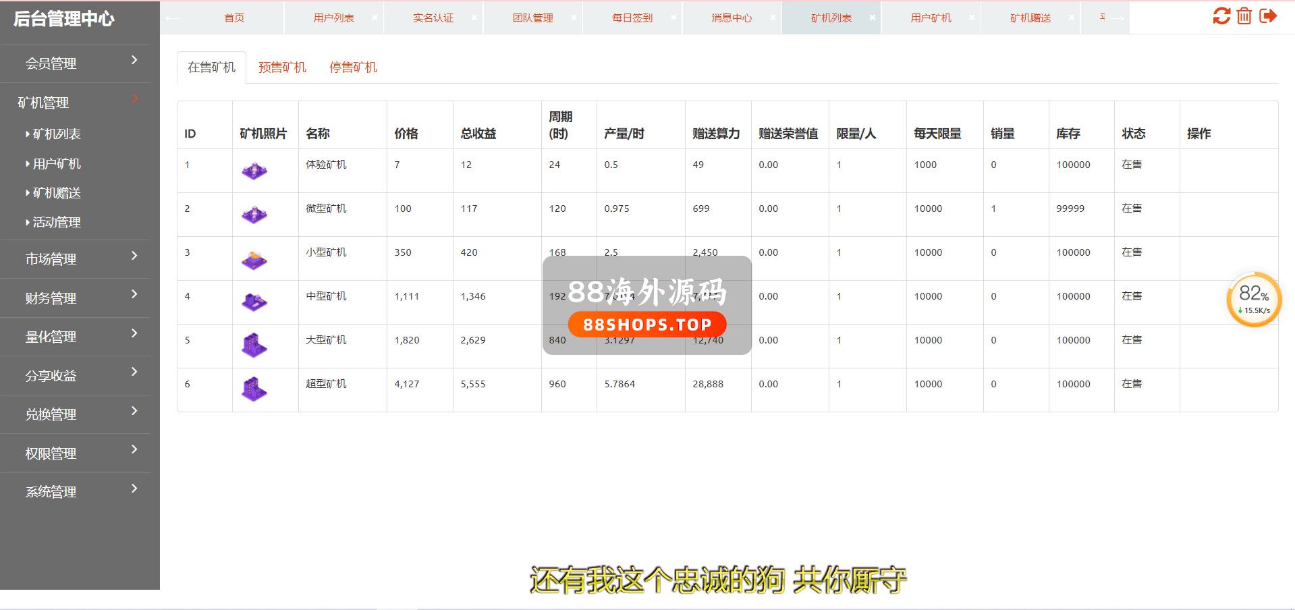
Task: Select the 首页 top navigation tab
Action: pos(234,18)
